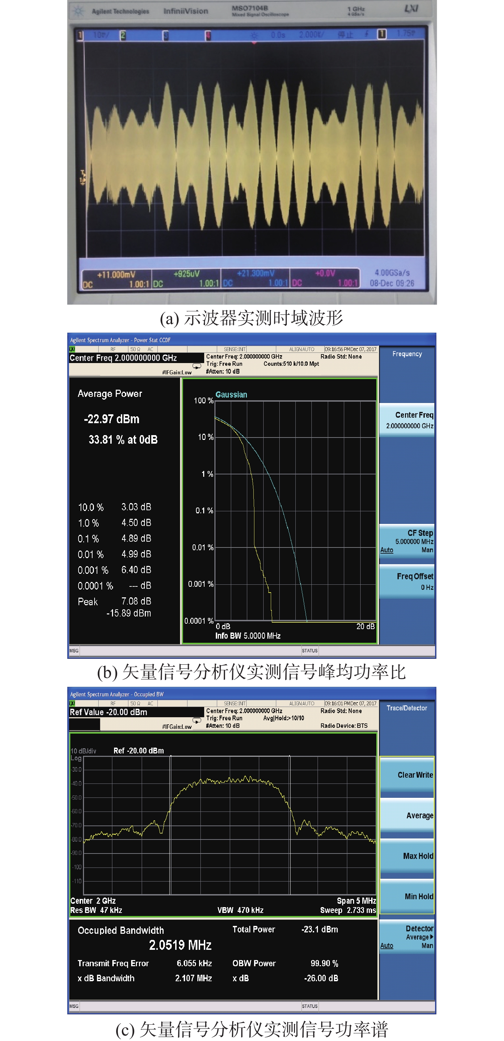
Task: Click the brightness icon in oscilloscope top bar
Action: click(254, 36)
